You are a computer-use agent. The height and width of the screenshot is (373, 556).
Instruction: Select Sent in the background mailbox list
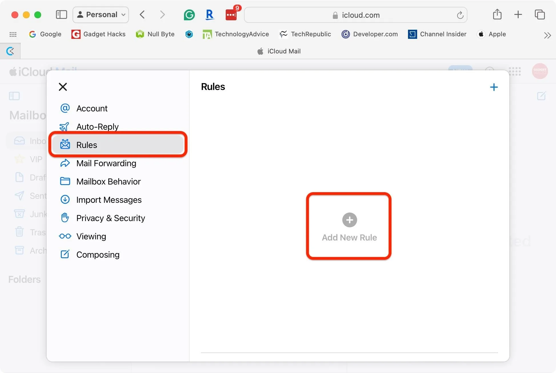click(30, 196)
